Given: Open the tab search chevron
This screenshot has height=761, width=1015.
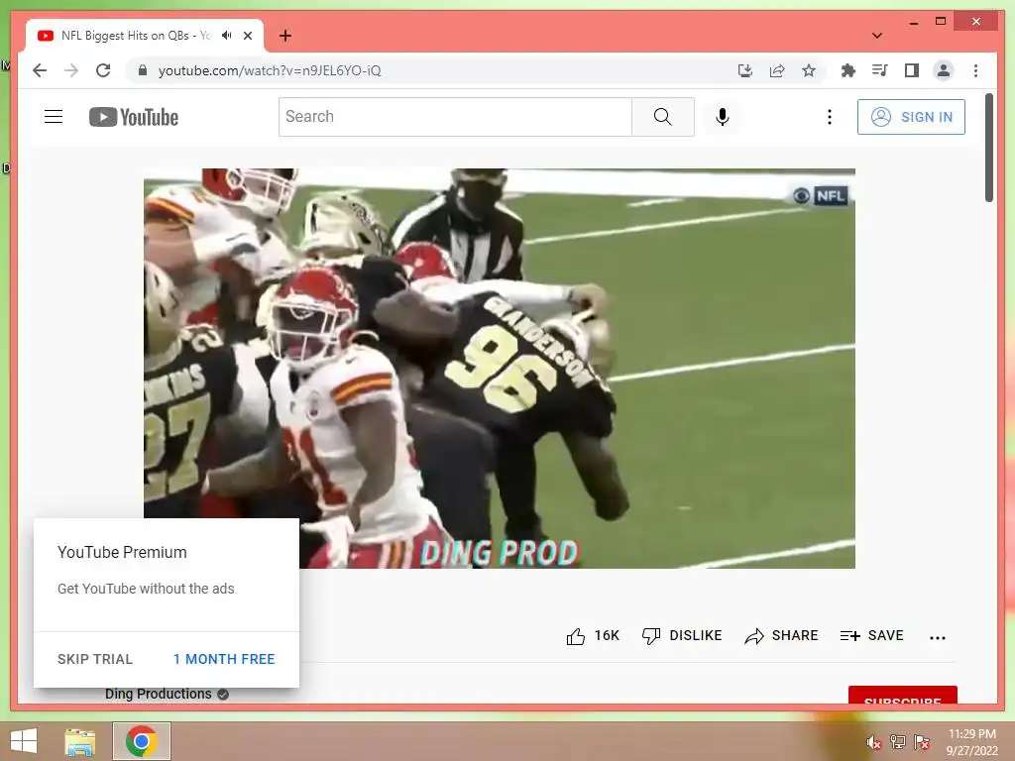Looking at the screenshot, I should 877,36.
